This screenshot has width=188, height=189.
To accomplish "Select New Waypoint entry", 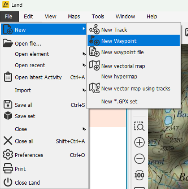I will (134, 40).
